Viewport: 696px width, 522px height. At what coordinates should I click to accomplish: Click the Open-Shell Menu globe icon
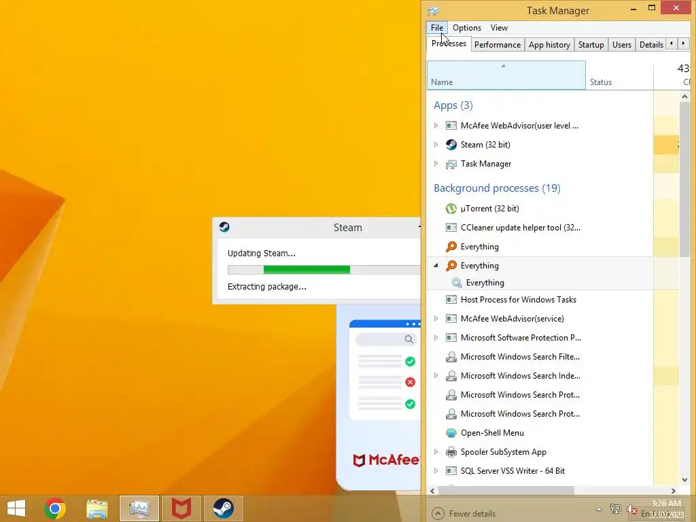pyautogui.click(x=451, y=433)
